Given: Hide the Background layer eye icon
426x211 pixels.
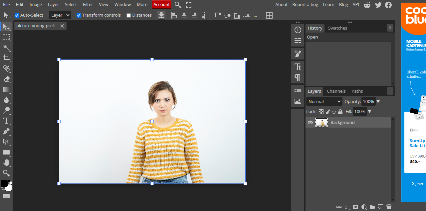Looking at the screenshot, I should 310,123.
